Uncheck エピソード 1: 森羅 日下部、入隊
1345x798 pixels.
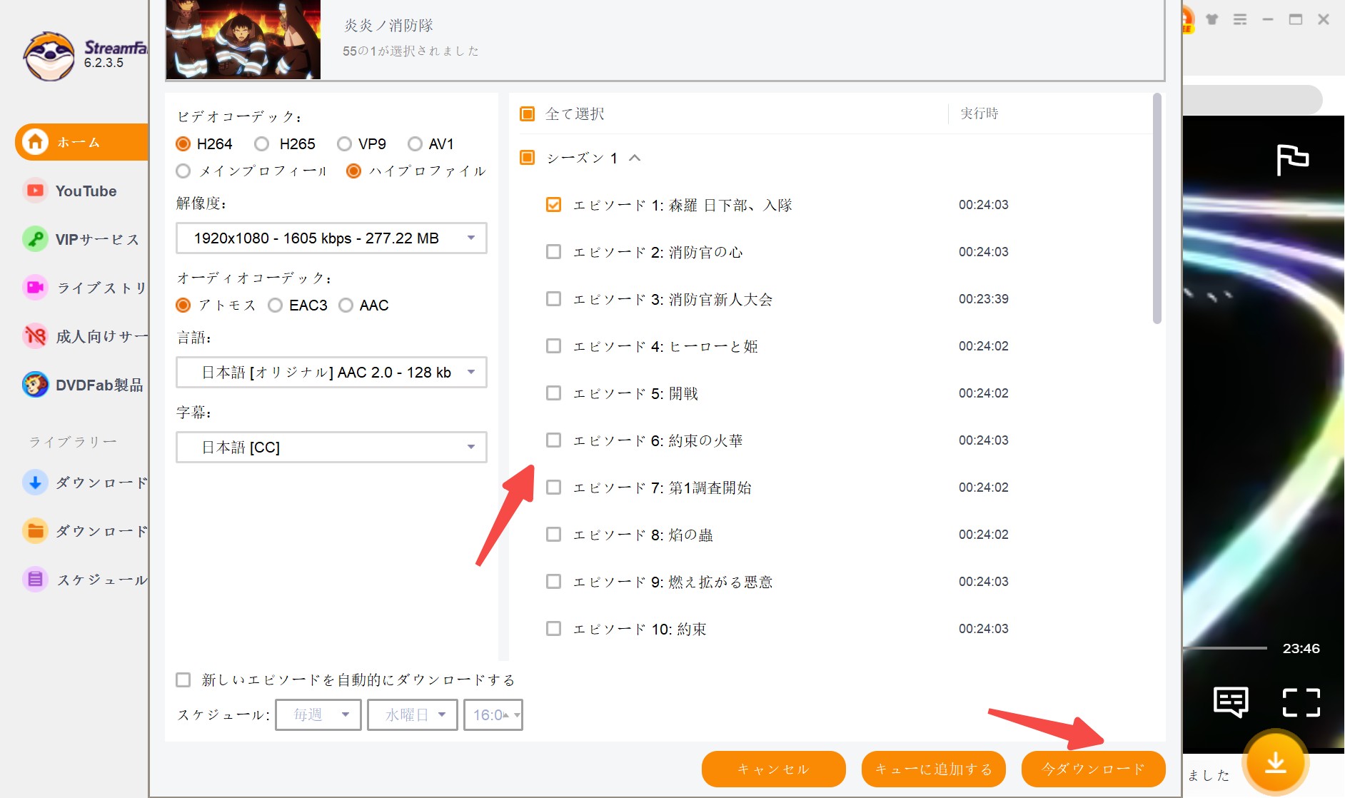(553, 205)
